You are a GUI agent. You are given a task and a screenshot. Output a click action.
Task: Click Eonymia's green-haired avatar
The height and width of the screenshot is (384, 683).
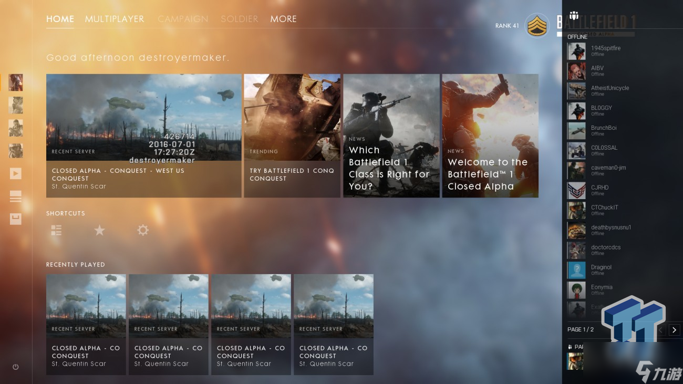pos(576,290)
